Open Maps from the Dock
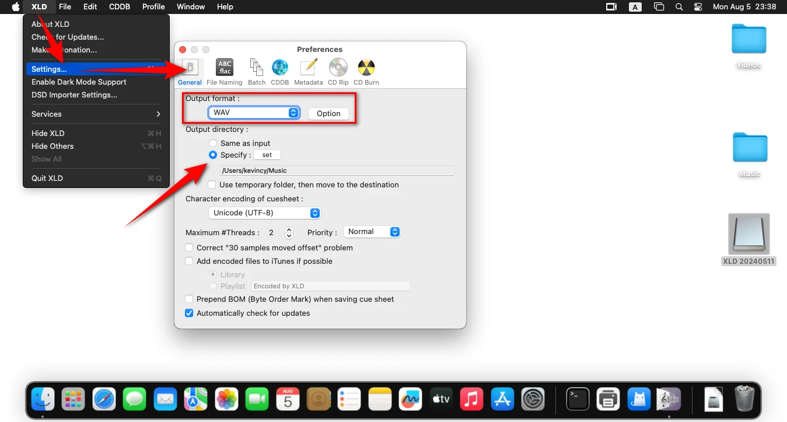787x422 pixels. pos(196,399)
